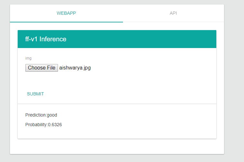Click the 'Probability' label text
Viewport: 244px width, 162px height.
tap(36, 125)
